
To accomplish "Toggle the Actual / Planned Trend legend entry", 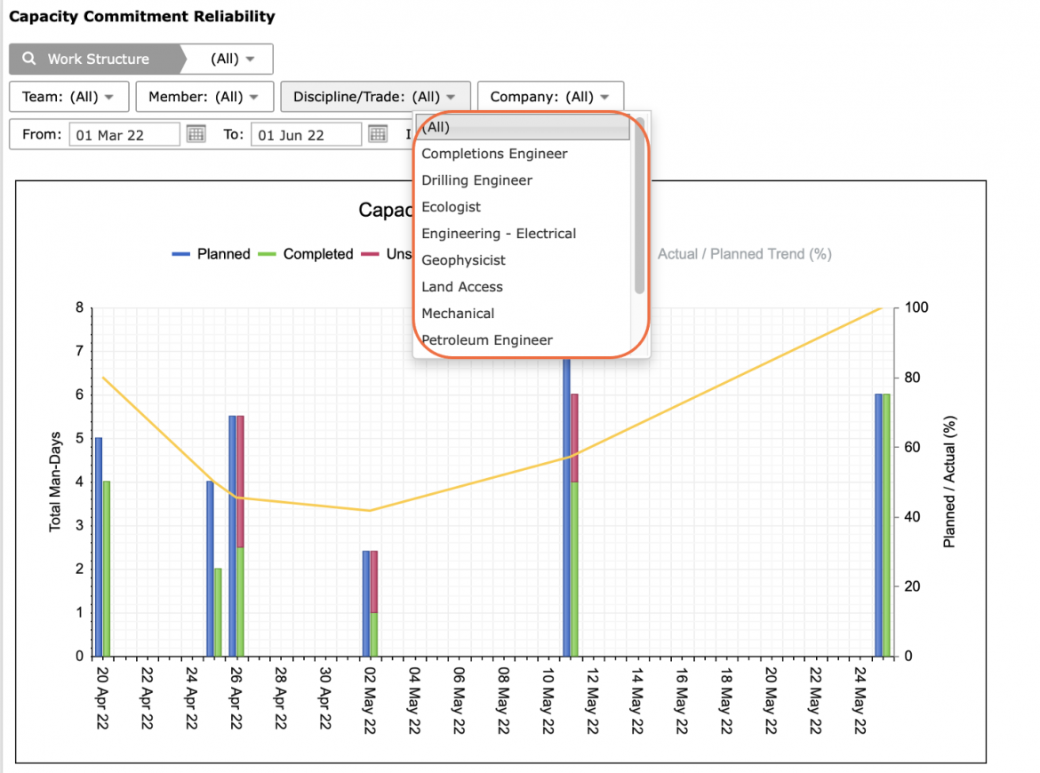I will (744, 254).
